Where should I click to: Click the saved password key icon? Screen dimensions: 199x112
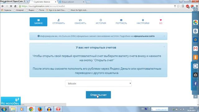(x=175, y=6)
